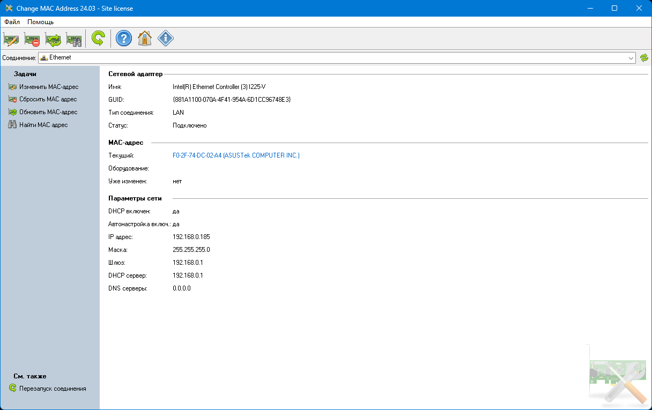Click the toolbar Reset MAC address red icon
Viewport: 652px width, 410px height.
32,39
